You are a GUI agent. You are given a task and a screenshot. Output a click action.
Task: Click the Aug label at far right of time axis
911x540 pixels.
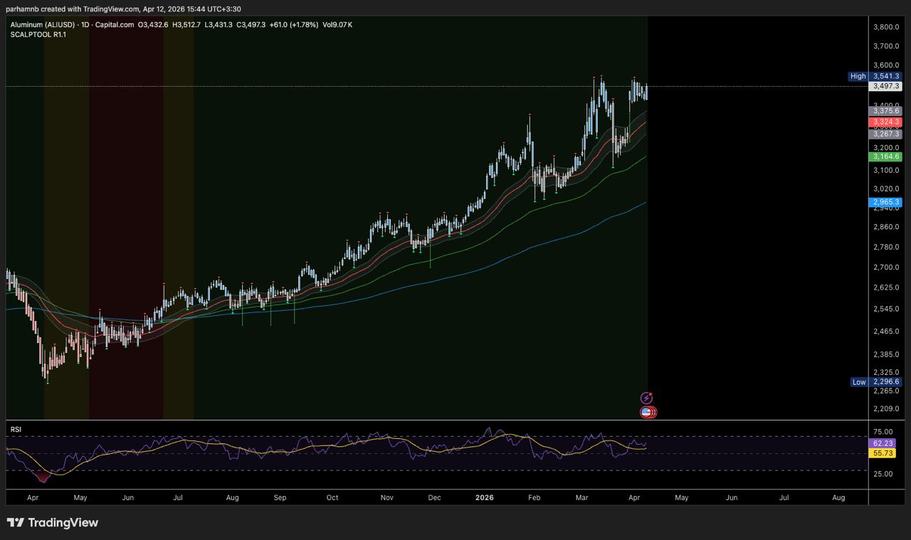tap(838, 498)
